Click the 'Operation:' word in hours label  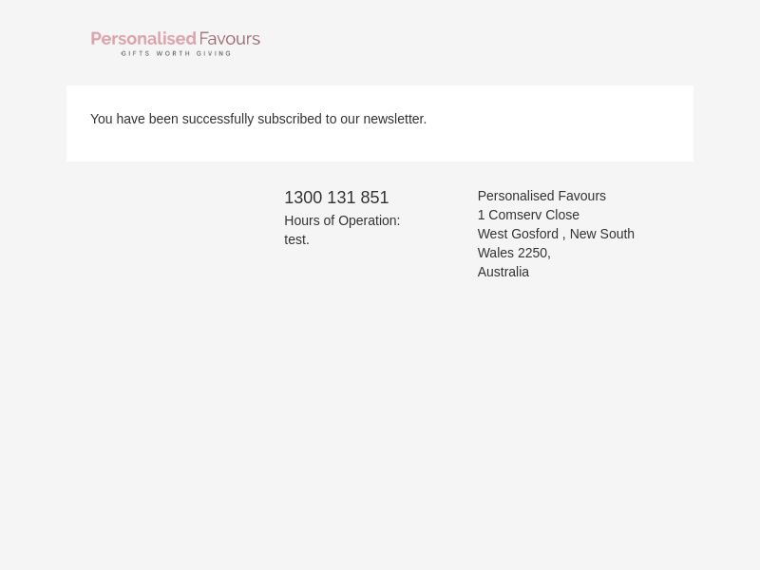tap(370, 220)
